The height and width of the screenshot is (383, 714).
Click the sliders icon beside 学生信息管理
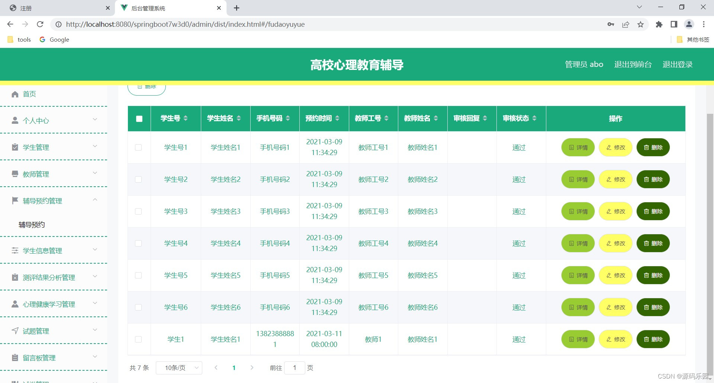pyautogui.click(x=15, y=251)
